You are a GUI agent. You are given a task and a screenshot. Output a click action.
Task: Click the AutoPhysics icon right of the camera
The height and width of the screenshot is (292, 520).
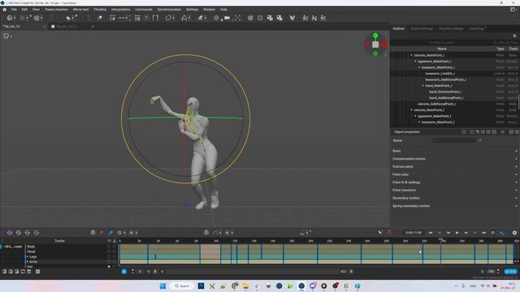pyautogui.click(x=237, y=18)
